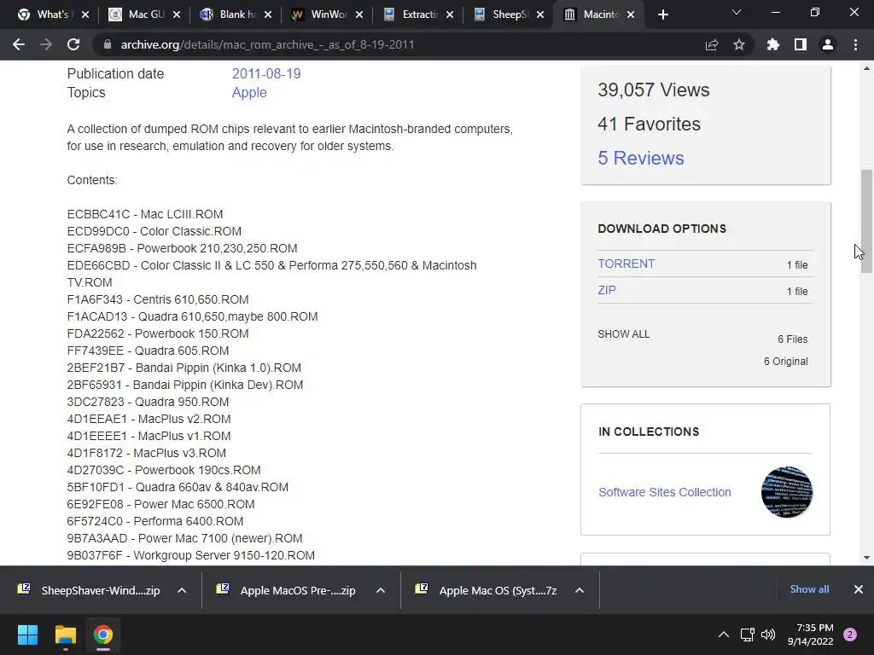Close the Macinto tab
The width and height of the screenshot is (874, 655).
(x=631, y=14)
